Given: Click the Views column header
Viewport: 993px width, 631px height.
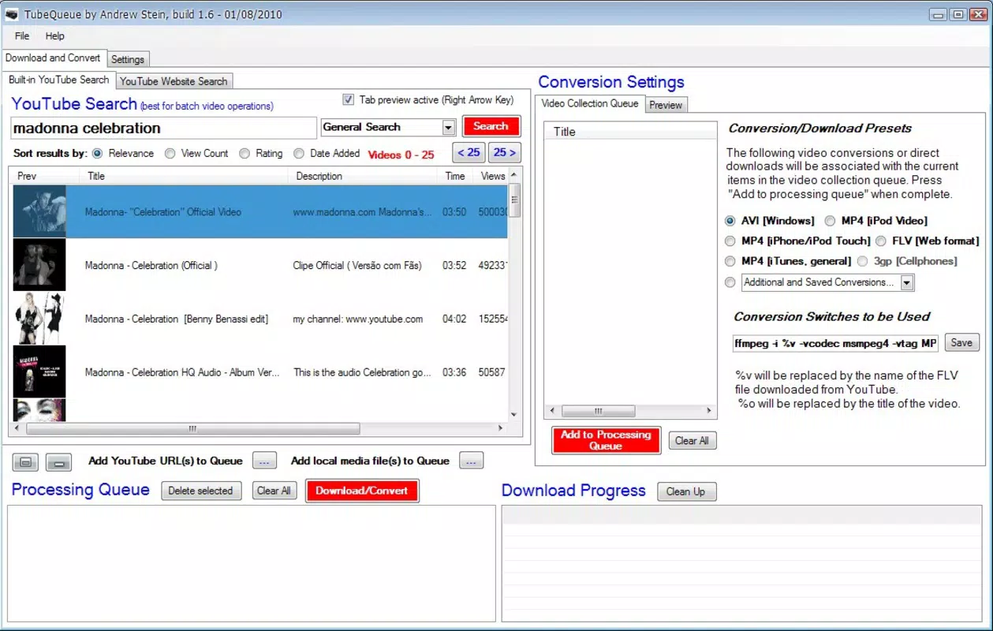Looking at the screenshot, I should point(492,176).
